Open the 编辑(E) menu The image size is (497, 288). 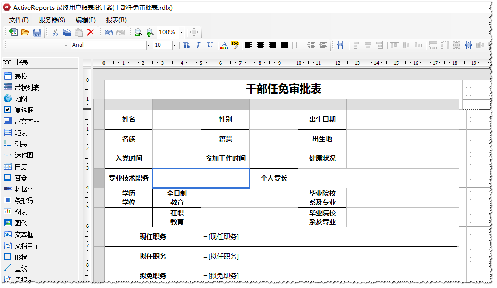pyautogui.click(x=85, y=20)
